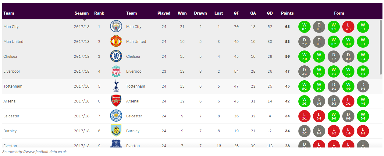This screenshot has height=156, width=384.
Task: Select the Arsenal name in first column
Action: (10, 101)
